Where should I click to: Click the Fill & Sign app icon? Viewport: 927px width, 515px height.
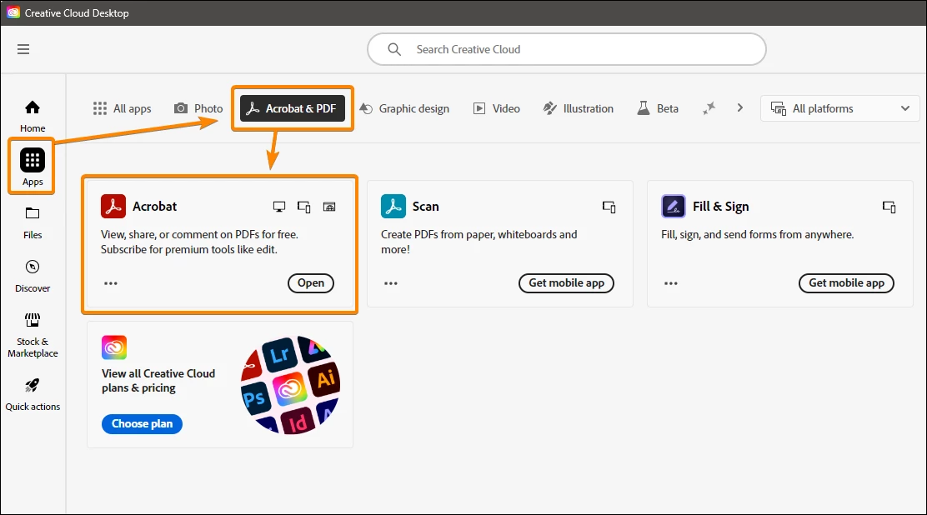tap(674, 207)
